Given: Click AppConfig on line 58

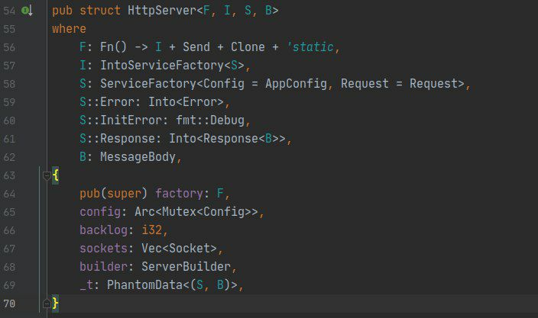Looking at the screenshot, I should tap(296, 84).
